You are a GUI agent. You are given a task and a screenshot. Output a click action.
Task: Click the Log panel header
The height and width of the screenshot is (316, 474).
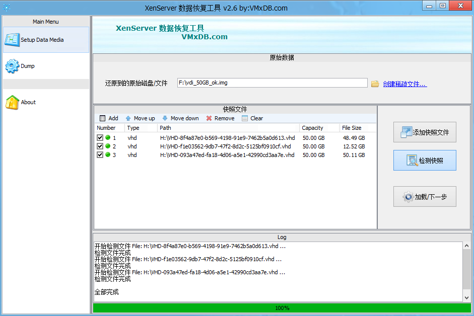(282, 237)
